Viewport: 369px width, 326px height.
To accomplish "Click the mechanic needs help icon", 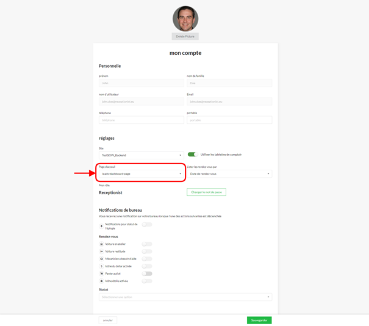I will click(x=101, y=259).
